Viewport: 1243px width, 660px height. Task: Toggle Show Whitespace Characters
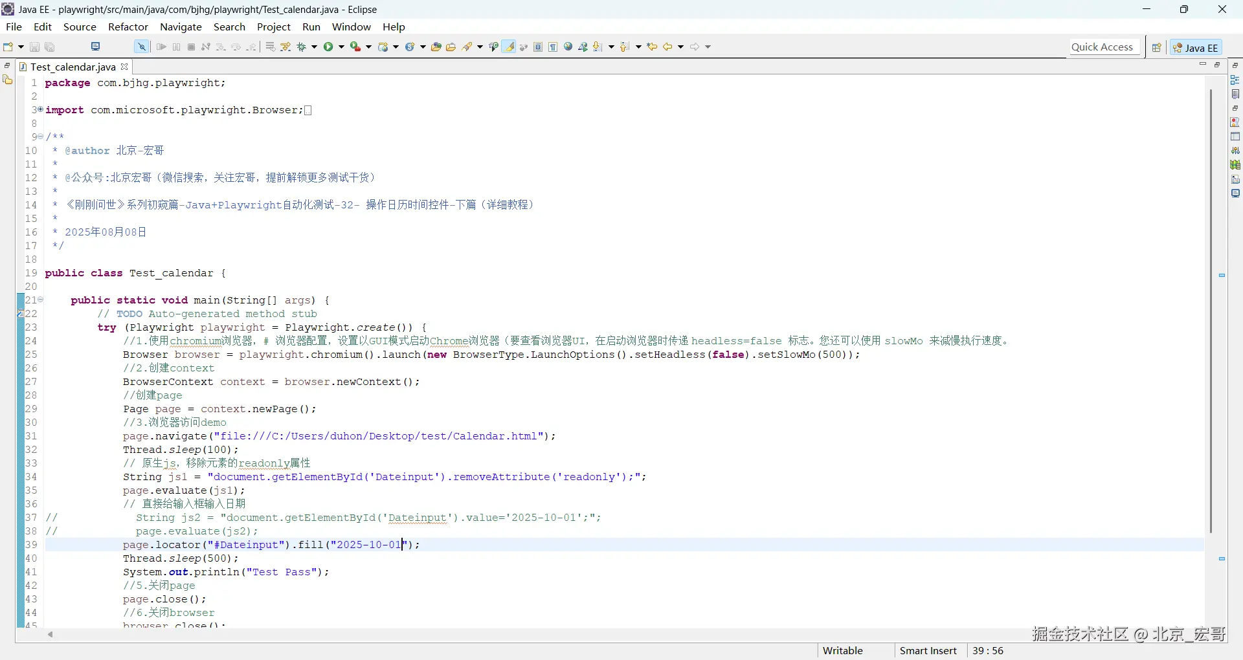[x=553, y=47]
